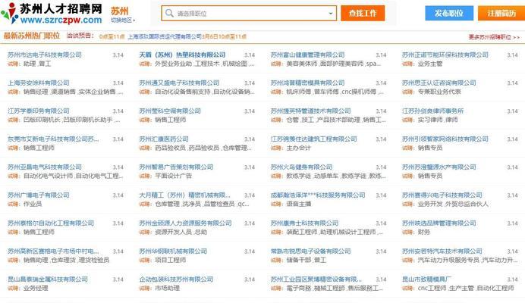This screenshot has height=303, width=525.
Task: Open 苏州引领管家网络科技有限公司 listing
Action: click(445, 139)
